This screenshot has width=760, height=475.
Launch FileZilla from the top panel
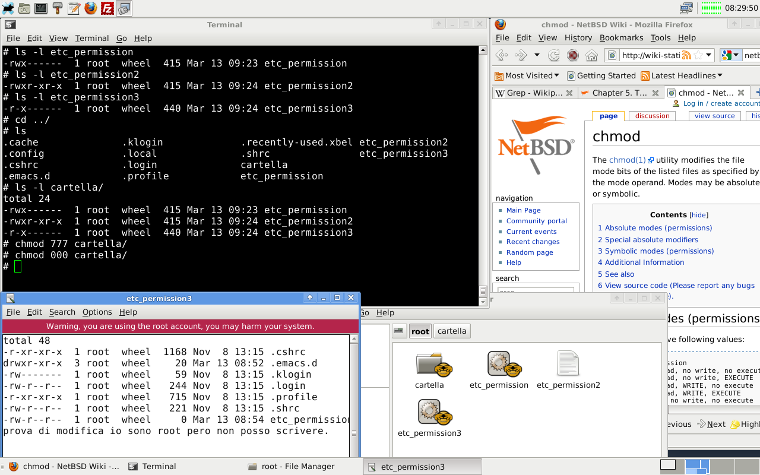coord(107,8)
